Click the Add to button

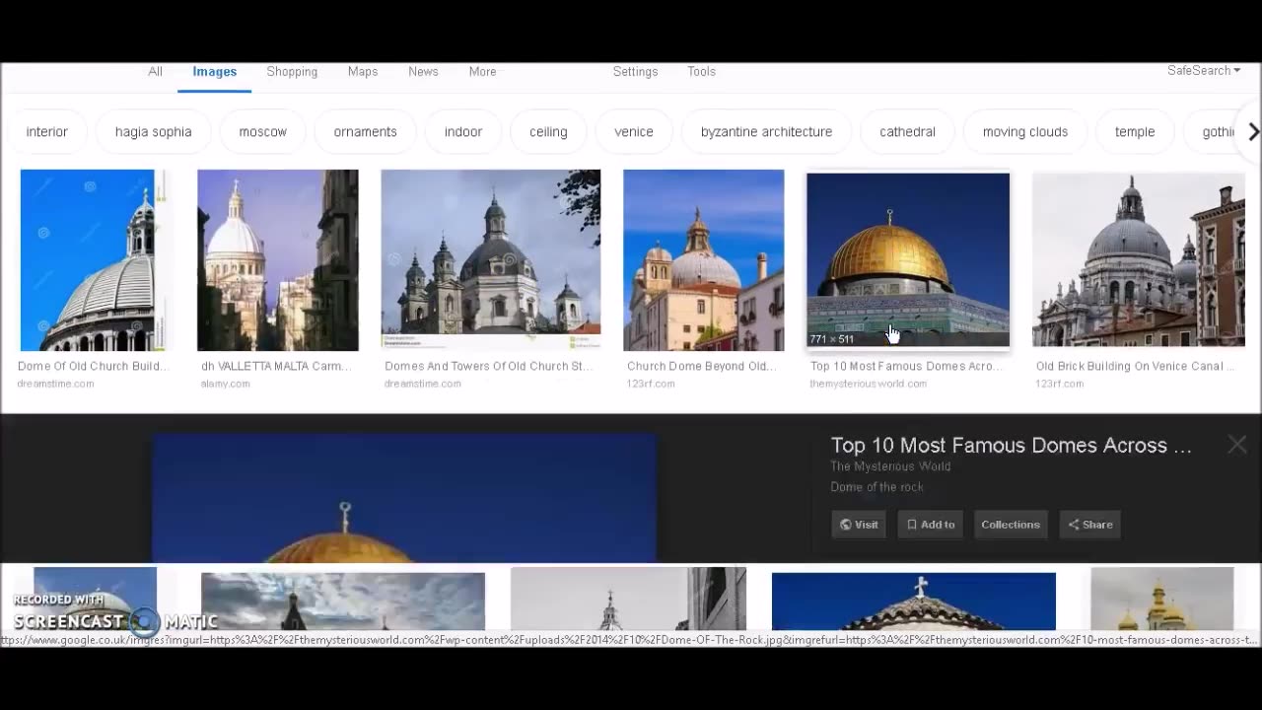(x=931, y=525)
